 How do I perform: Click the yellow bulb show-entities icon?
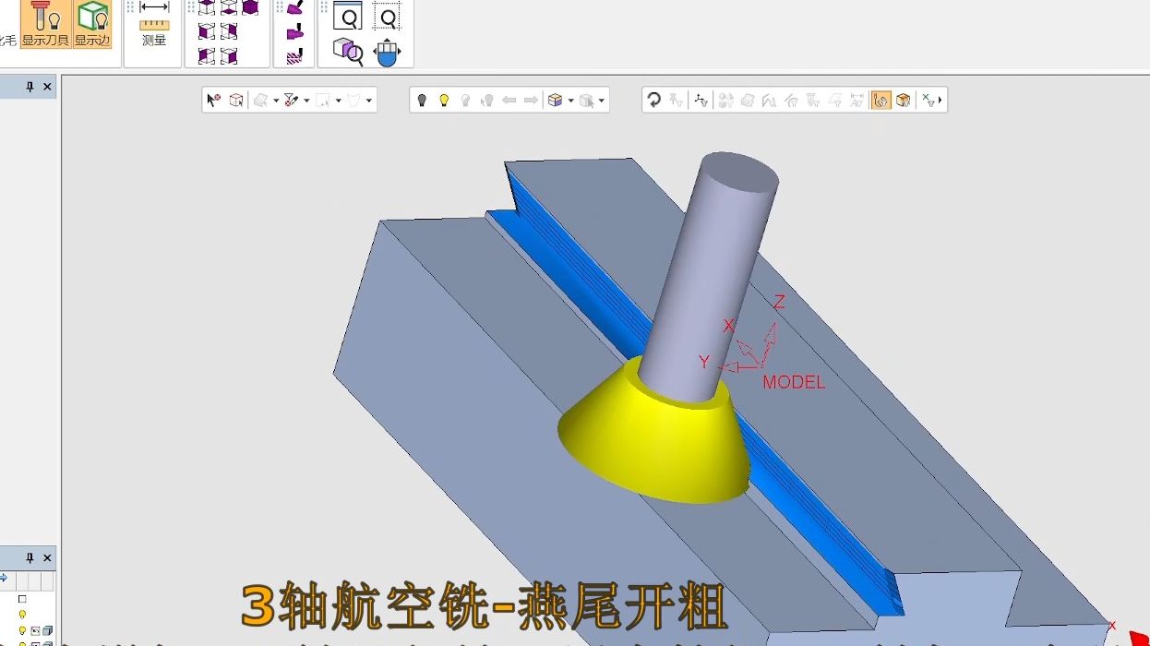click(445, 98)
